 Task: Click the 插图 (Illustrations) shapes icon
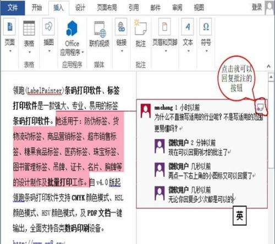tap(48, 27)
